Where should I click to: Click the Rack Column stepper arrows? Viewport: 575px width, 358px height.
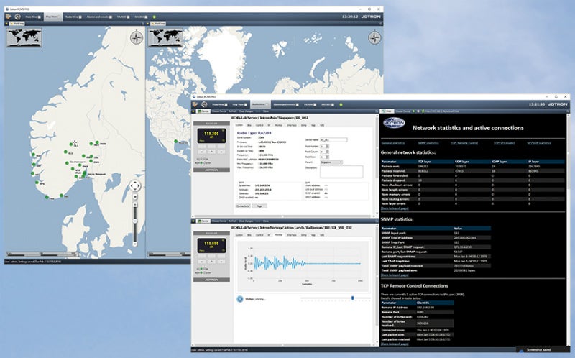[327, 152]
